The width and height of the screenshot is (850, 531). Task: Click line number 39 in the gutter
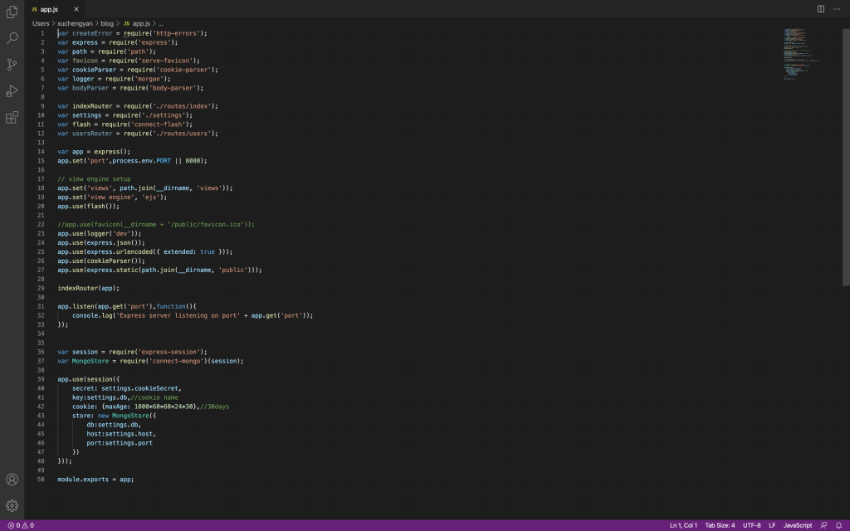tap(41, 379)
